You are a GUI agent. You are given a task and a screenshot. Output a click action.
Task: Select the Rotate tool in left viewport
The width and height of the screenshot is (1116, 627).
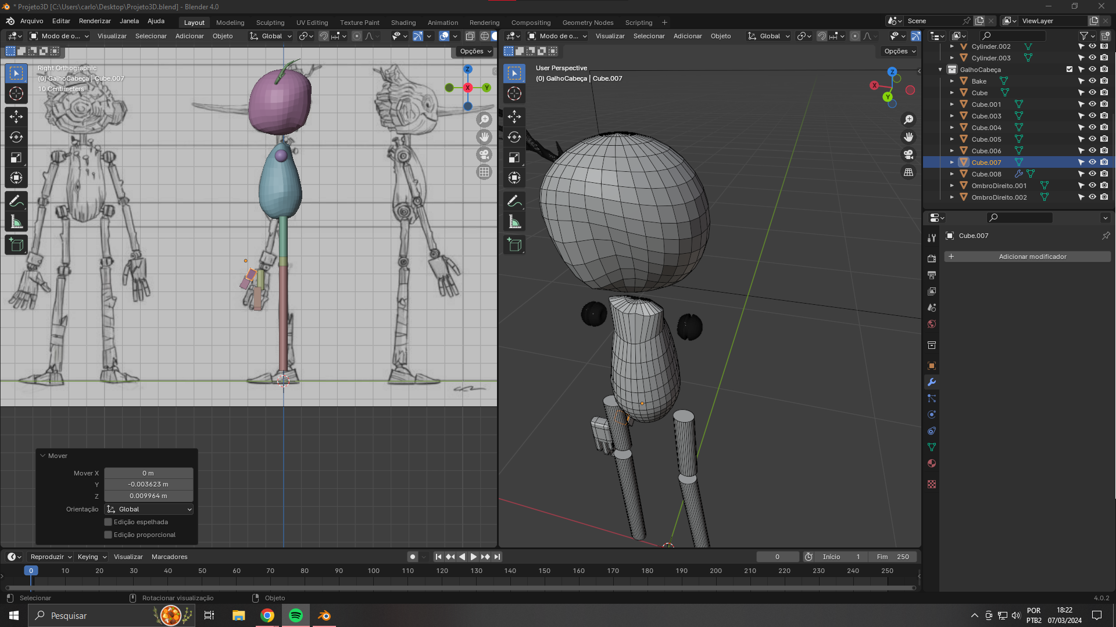[16, 137]
